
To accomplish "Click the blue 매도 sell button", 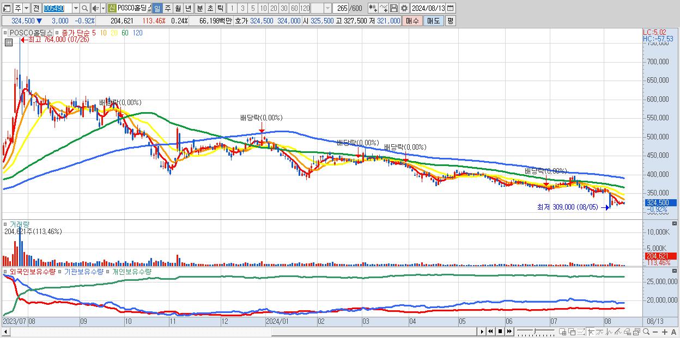I will 433,21.
